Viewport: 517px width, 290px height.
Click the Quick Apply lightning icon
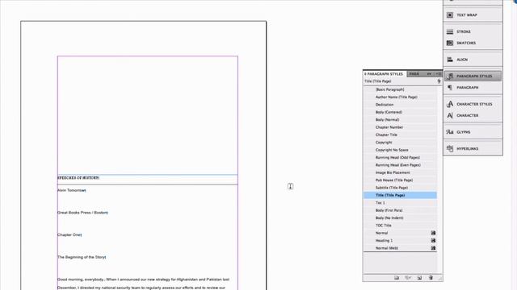tap(439, 81)
